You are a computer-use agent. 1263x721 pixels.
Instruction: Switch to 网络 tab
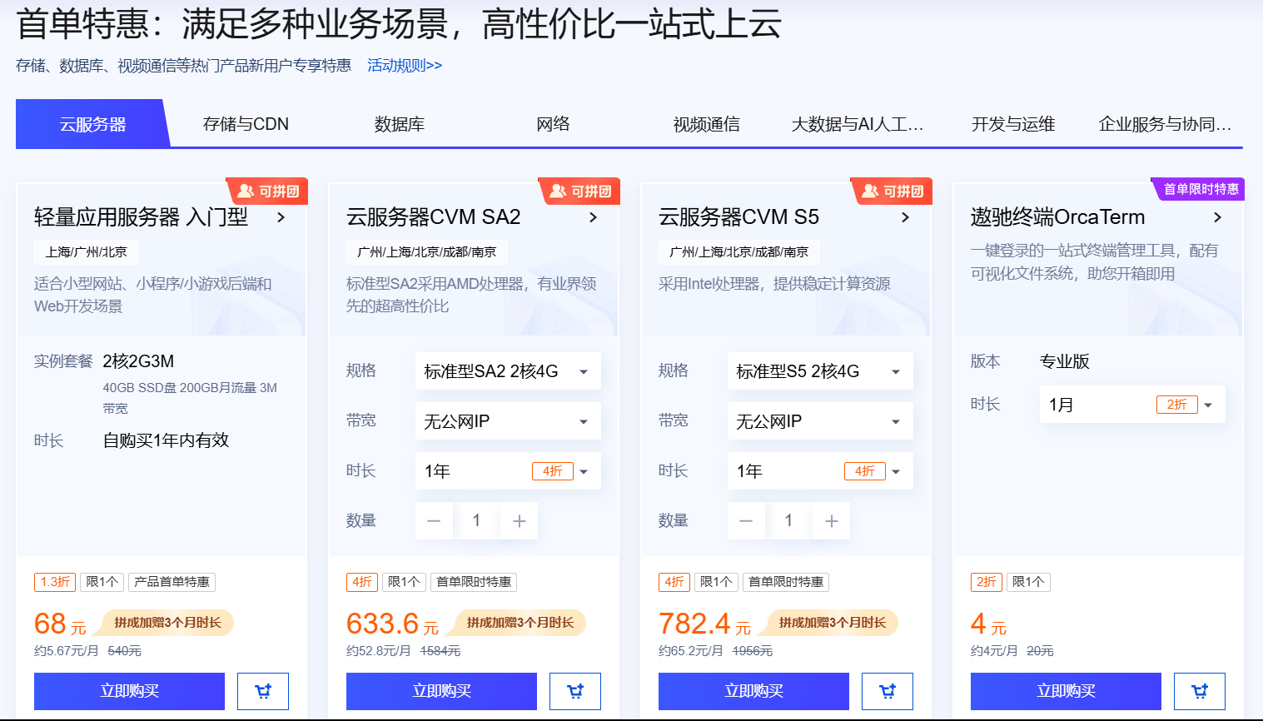point(553,124)
